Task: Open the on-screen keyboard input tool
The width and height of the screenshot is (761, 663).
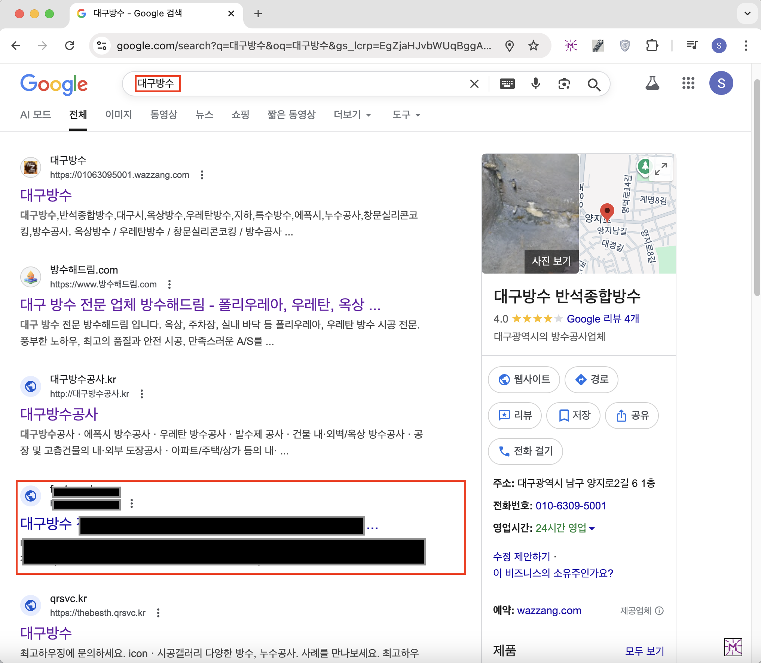Action: [x=507, y=84]
